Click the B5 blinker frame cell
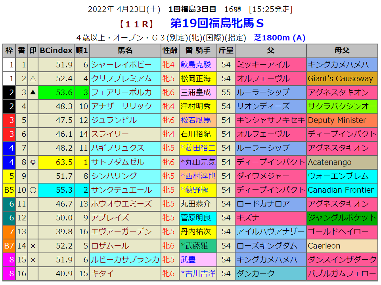 [x=9, y=190]
